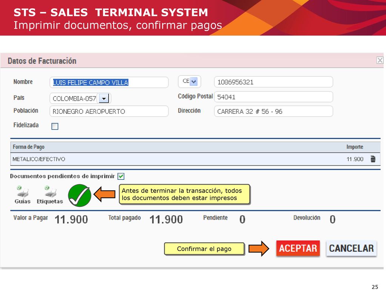Click the CANCELAR button
The image size is (386, 295).
[x=351, y=248]
